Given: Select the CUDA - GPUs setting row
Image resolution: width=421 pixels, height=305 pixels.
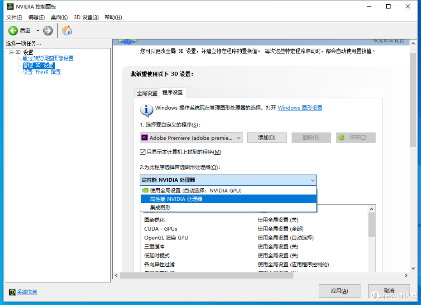Looking at the screenshot, I should (254, 229).
